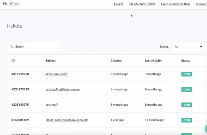Focus the ticket Search field
The height and width of the screenshot is (135, 207).
33,46
